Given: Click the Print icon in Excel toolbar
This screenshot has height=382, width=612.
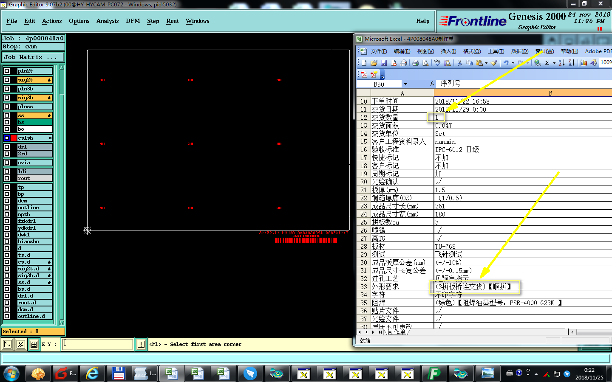Looking at the screenshot, I should (x=415, y=63).
